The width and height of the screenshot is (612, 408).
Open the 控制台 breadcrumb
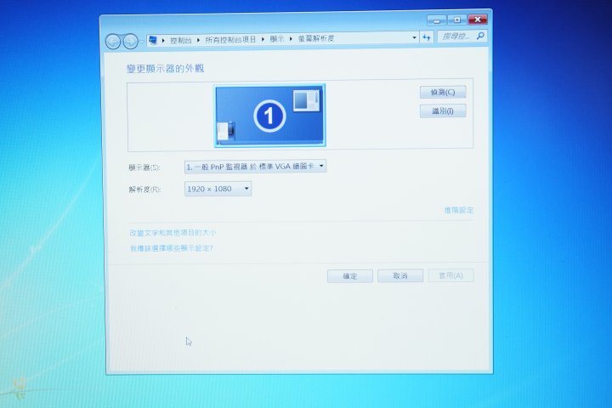tap(181, 40)
